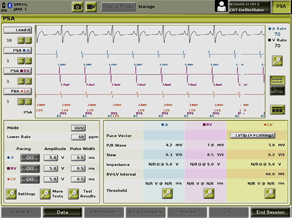Open the More Tests icon
This screenshot has height=218, width=292.
[x=45, y=194]
